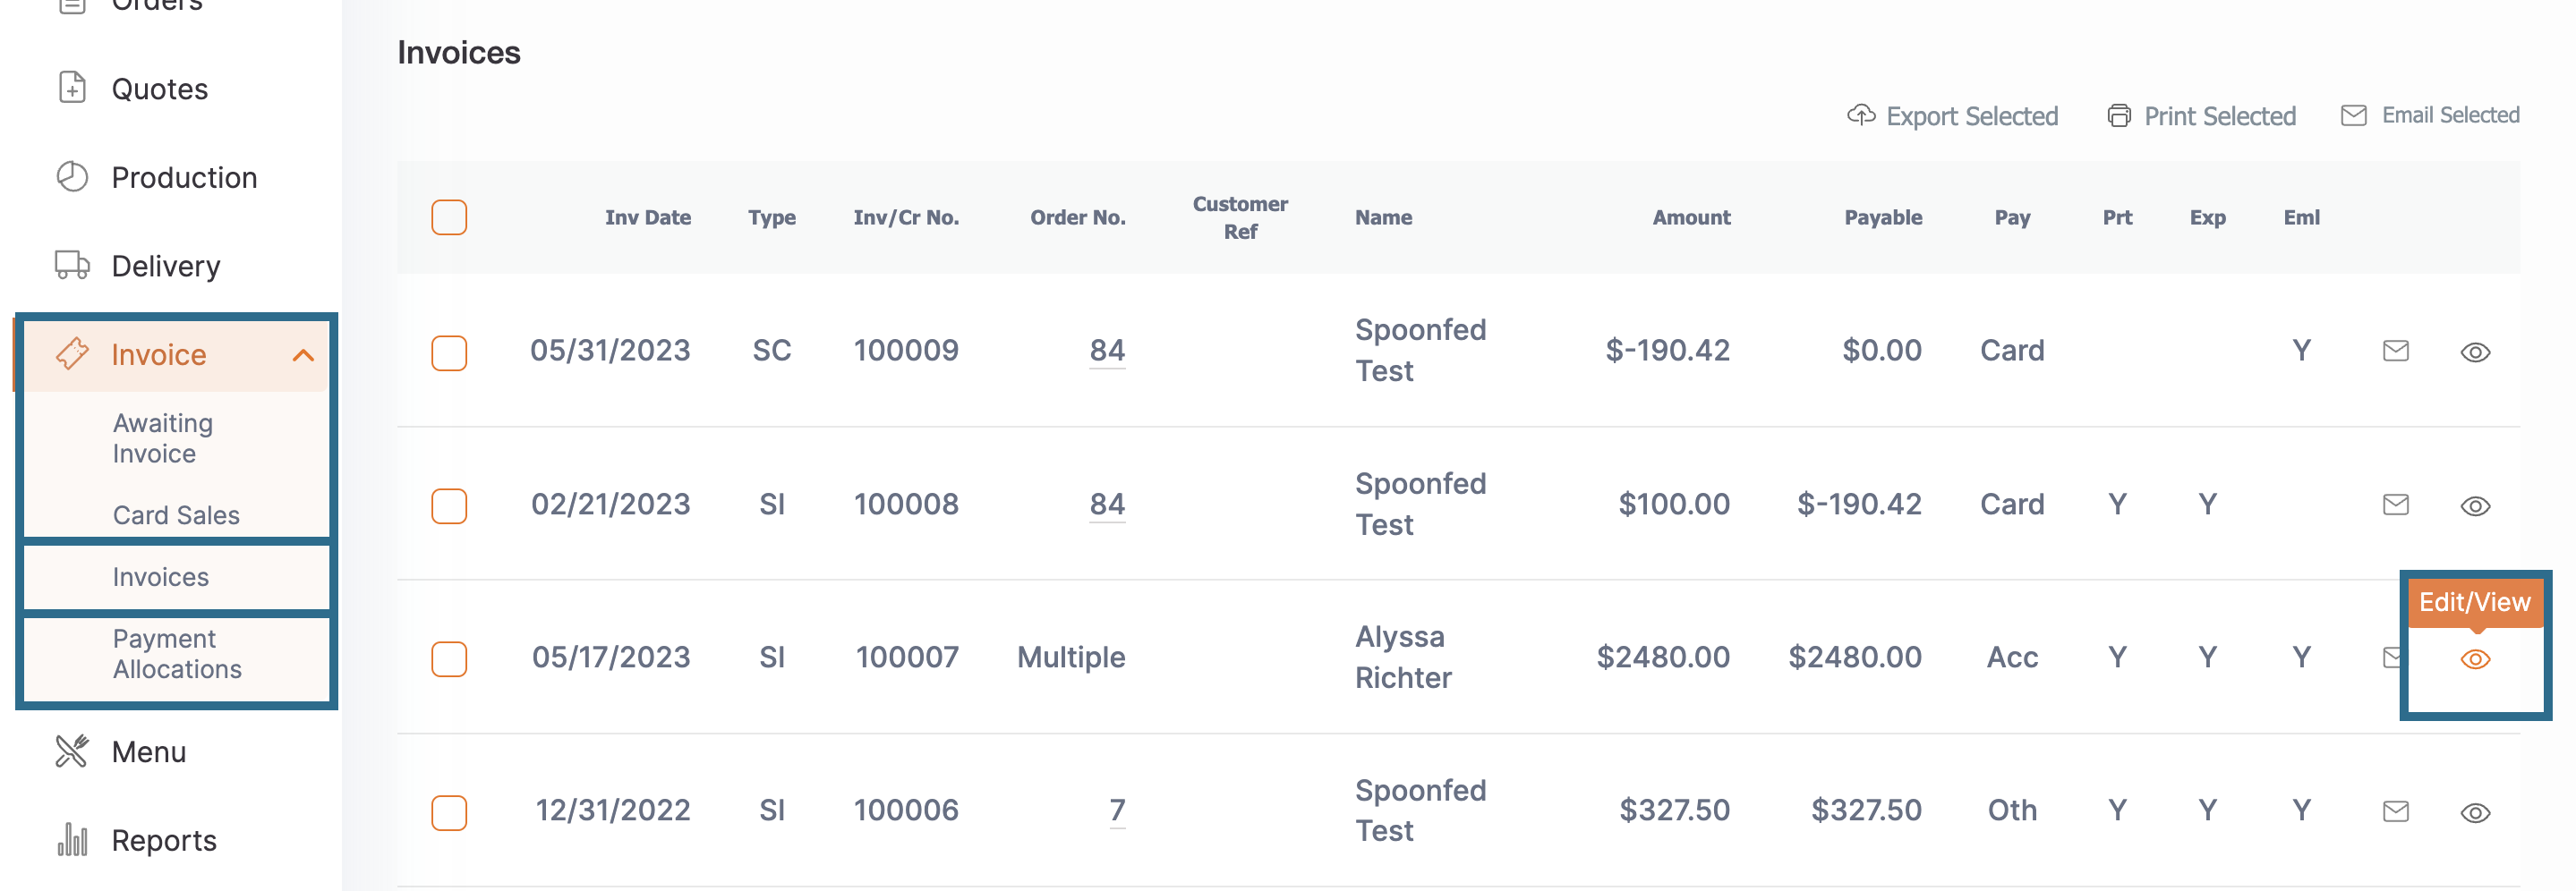Tick the checkbox for invoice dated 12/31/2022

(x=449, y=812)
